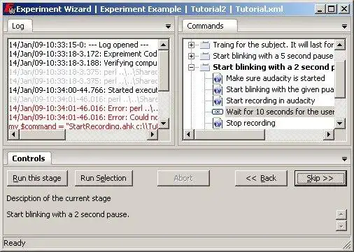The height and width of the screenshot is (252, 354).
Task: Switch to the Controls tab
Action: (x=29, y=158)
